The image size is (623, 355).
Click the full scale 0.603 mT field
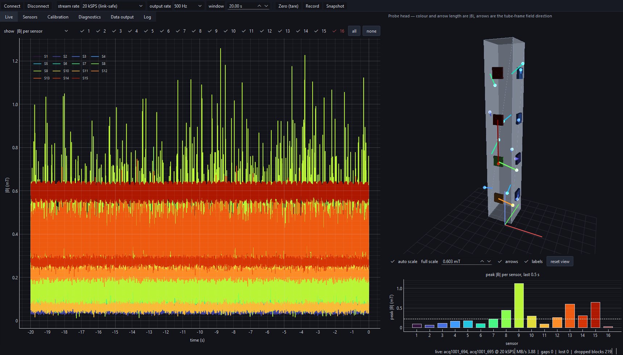point(460,262)
